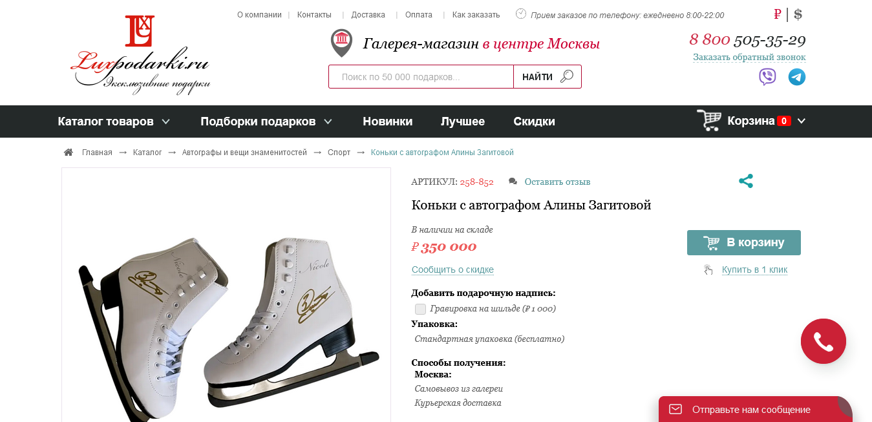Click the home icon in the breadcrumbs

[x=69, y=153]
